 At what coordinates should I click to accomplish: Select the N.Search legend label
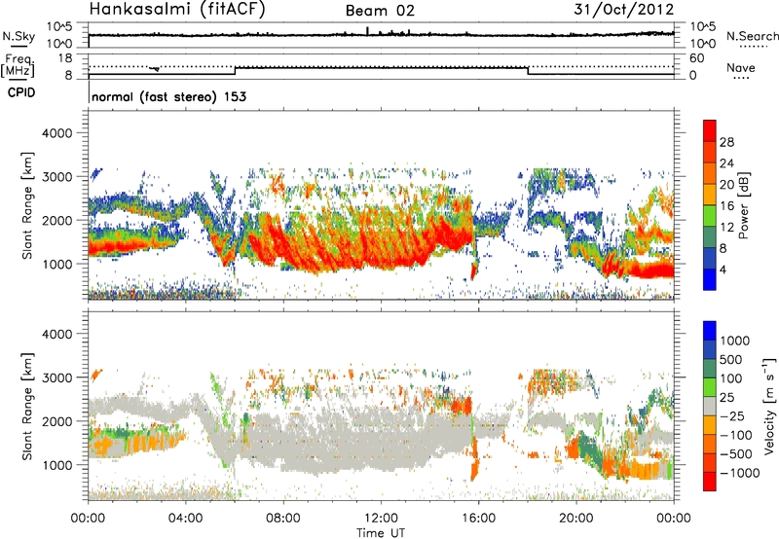(752, 36)
